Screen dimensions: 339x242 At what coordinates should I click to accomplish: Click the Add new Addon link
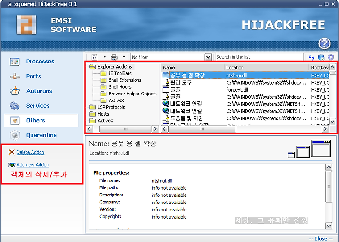33,165
